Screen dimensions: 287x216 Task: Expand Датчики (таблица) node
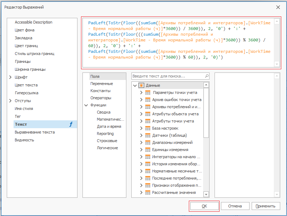tap(141, 135)
